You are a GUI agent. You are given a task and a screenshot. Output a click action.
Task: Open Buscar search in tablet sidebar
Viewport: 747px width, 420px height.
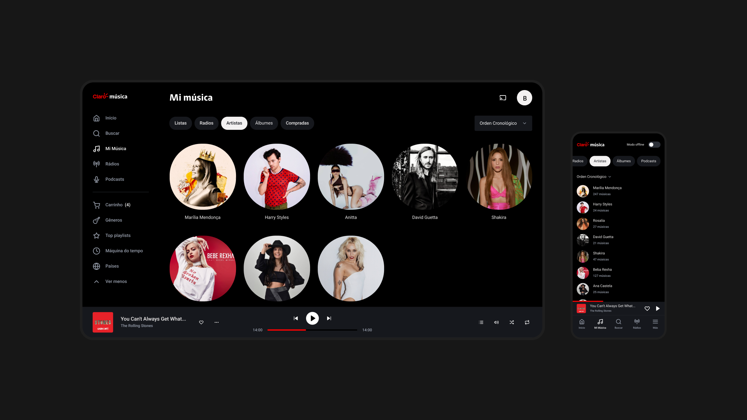[106, 133]
